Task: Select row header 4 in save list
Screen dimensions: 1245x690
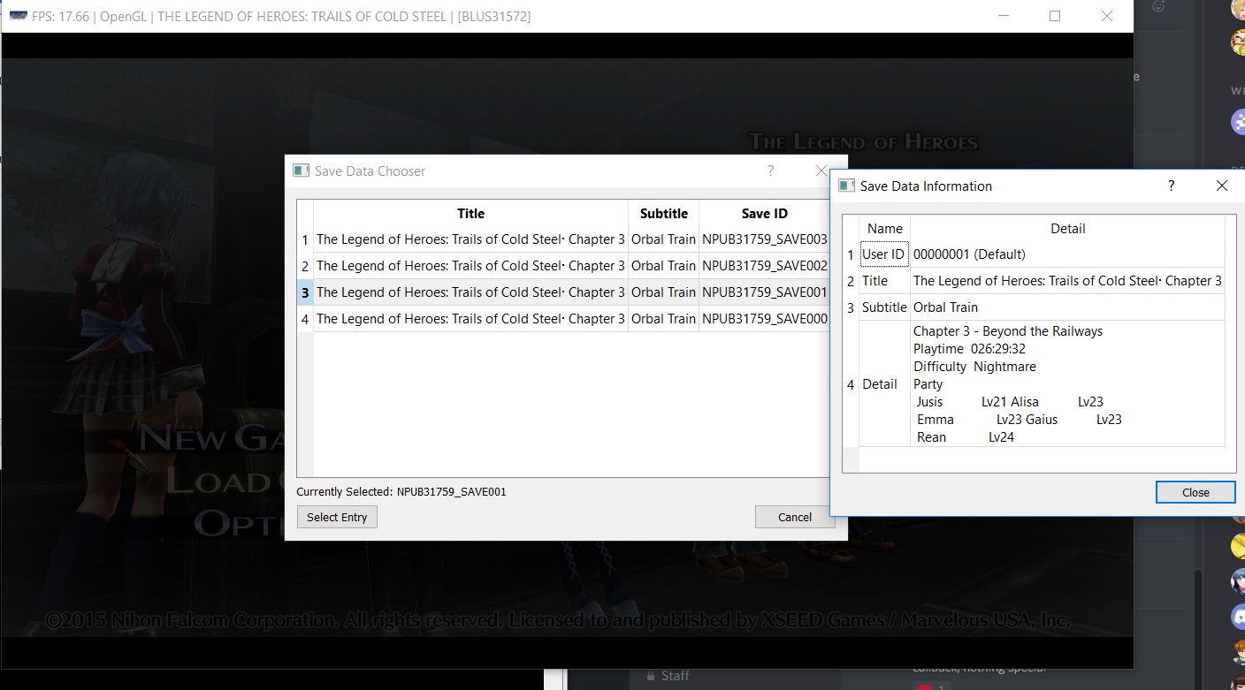Action: 305,319
